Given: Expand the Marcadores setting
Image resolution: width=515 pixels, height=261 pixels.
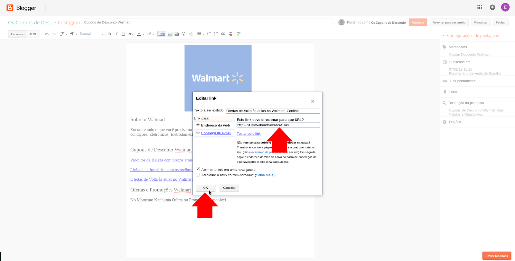Looking at the screenshot, I should pos(457,47).
